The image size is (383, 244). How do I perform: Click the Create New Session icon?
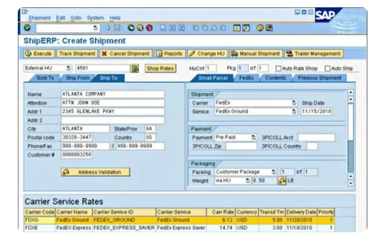tap(237, 28)
